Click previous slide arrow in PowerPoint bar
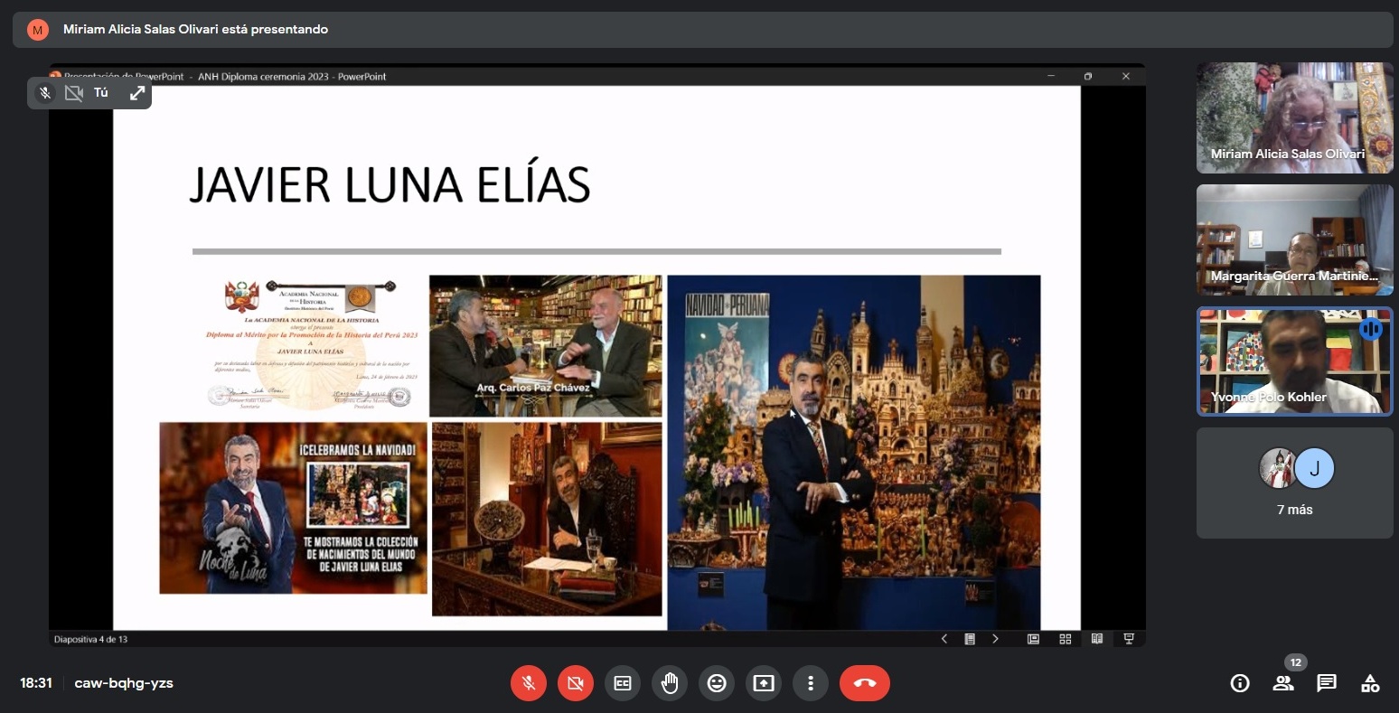Screen dimensions: 1399x713 point(944,639)
